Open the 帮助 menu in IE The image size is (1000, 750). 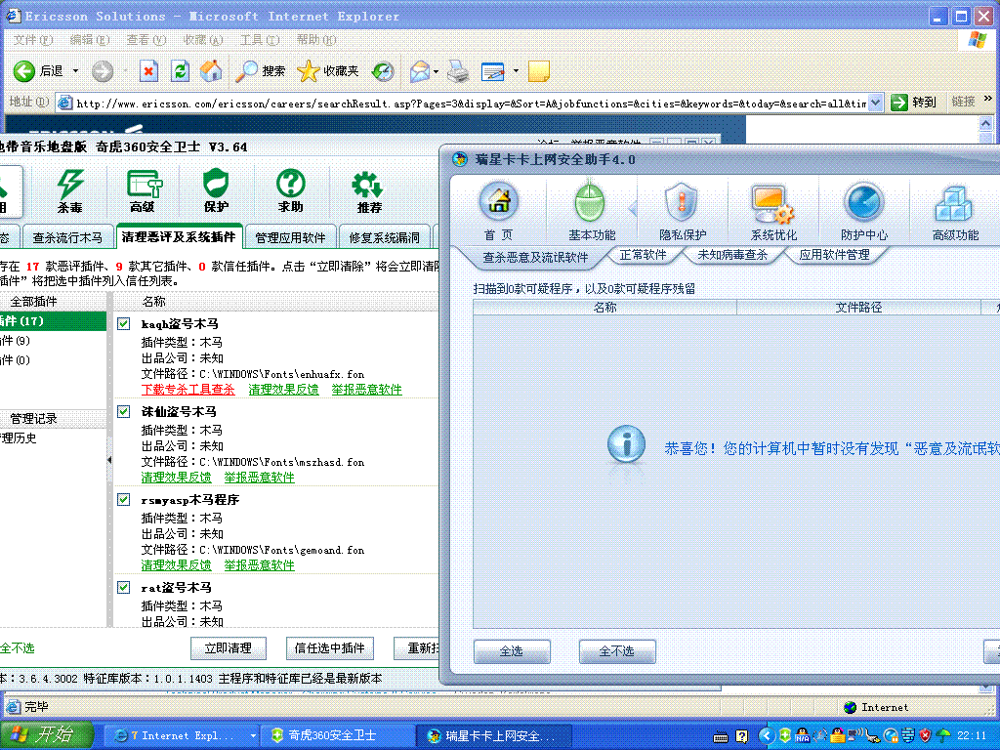(316, 40)
